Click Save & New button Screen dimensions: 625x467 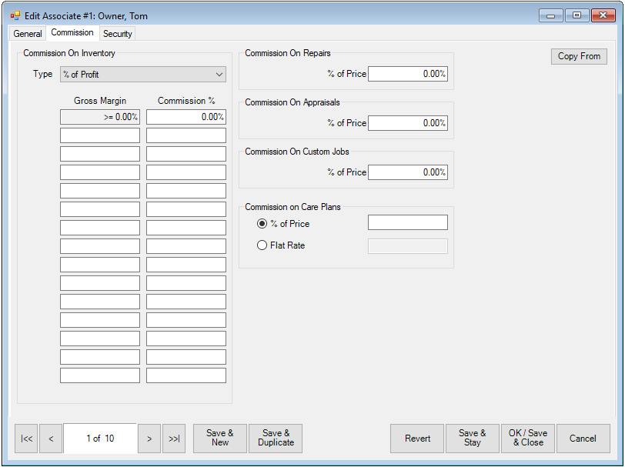point(219,439)
